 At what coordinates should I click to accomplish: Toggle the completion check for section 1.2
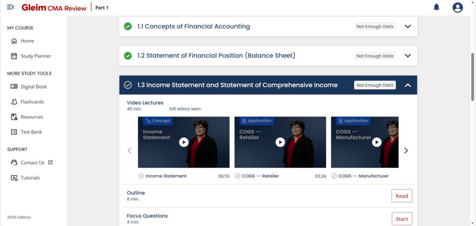pyautogui.click(x=128, y=56)
